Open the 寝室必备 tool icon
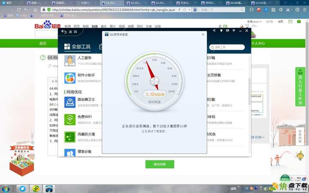The height and width of the screenshot is (193, 309). (x=70, y=153)
